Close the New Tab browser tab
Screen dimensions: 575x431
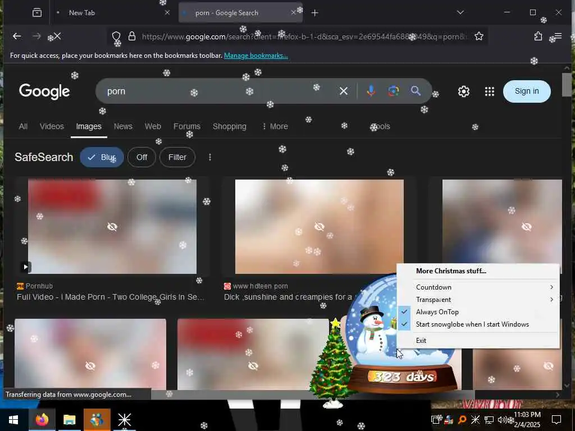[x=167, y=12]
